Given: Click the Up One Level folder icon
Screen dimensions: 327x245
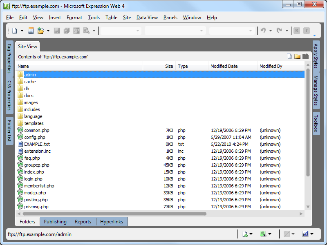Looking at the screenshot, I should point(305,56).
